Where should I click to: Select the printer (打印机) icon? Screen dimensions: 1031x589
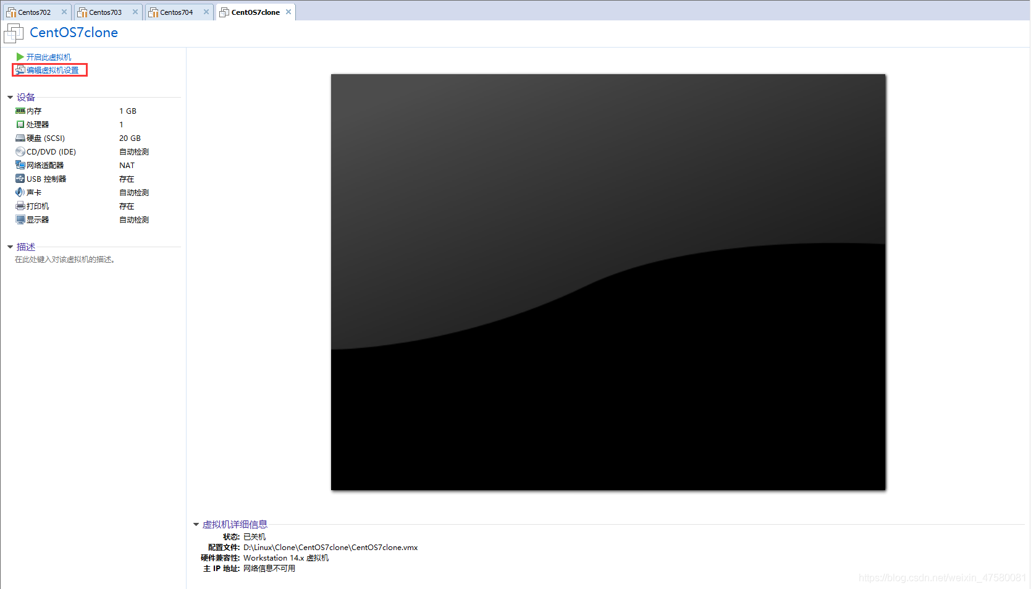(20, 206)
